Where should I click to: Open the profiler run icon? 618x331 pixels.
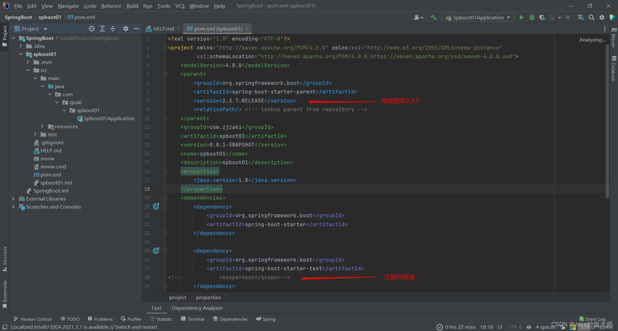(x=552, y=17)
